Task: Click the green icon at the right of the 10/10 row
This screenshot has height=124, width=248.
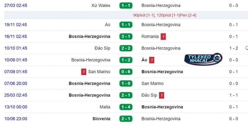Action: pyautogui.click(x=247, y=48)
